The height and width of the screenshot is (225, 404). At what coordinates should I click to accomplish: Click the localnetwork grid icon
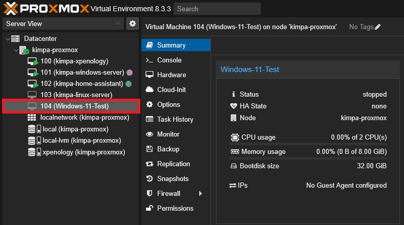tap(32, 118)
